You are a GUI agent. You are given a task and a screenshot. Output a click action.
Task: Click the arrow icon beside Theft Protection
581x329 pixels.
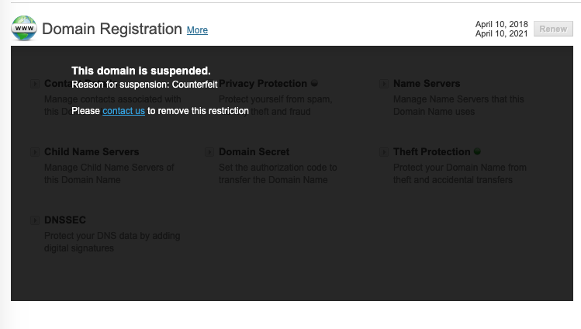(x=384, y=152)
